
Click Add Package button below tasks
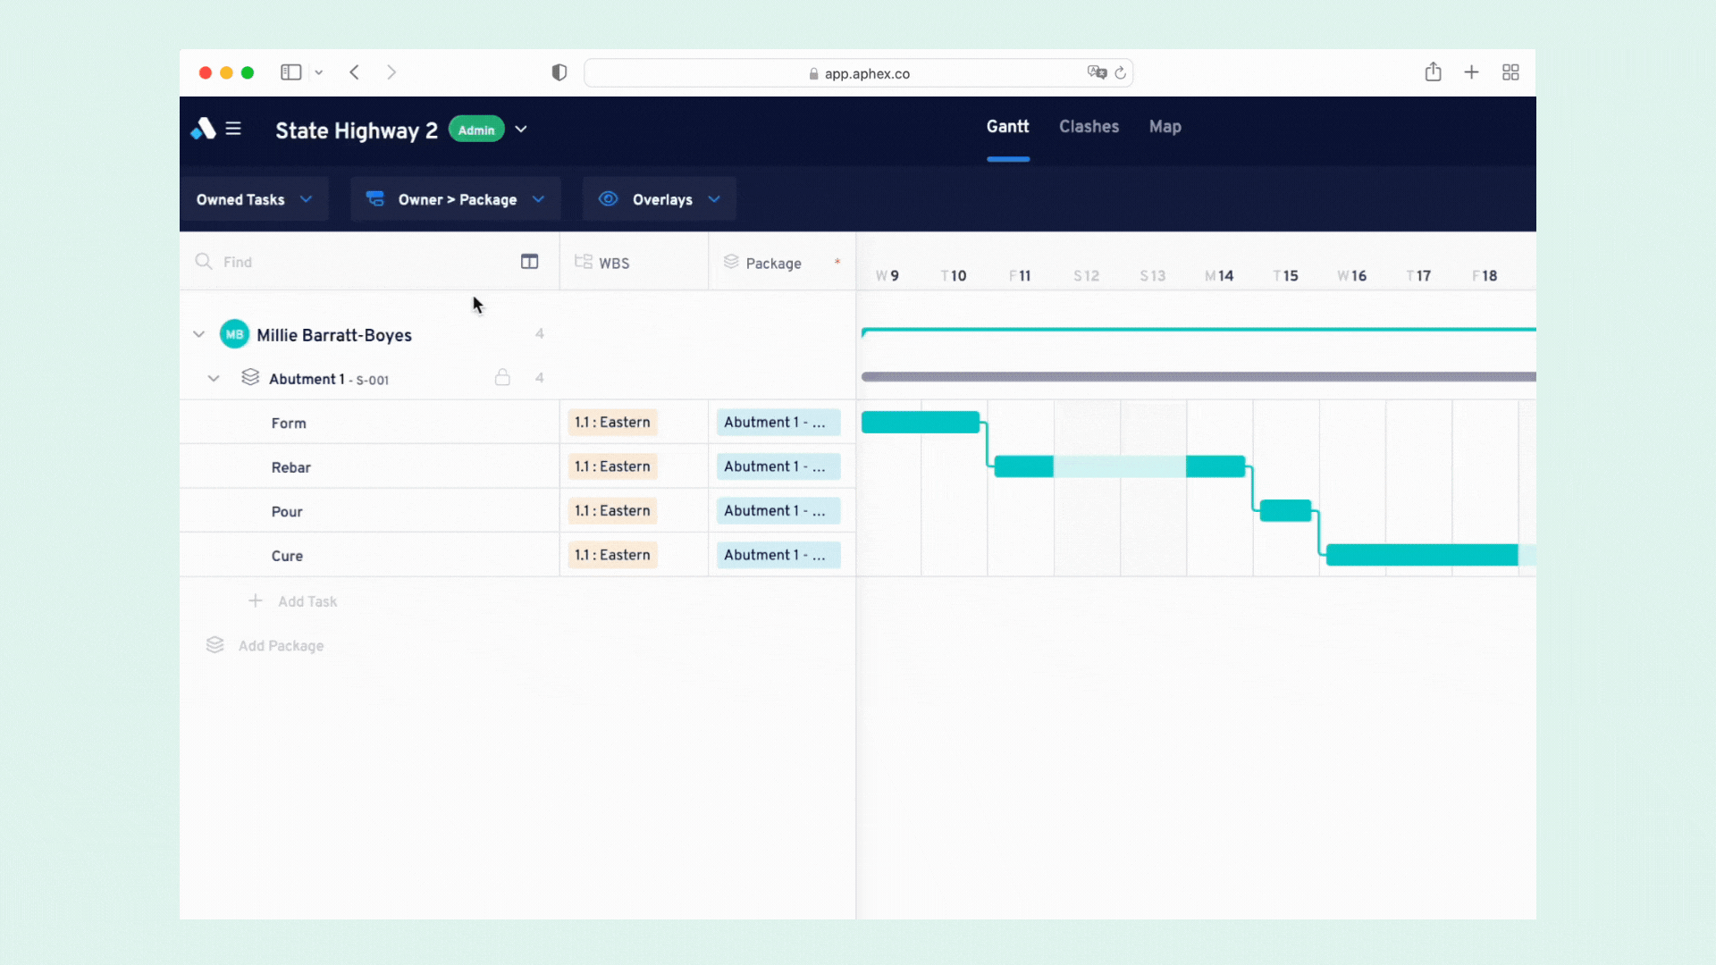281,646
